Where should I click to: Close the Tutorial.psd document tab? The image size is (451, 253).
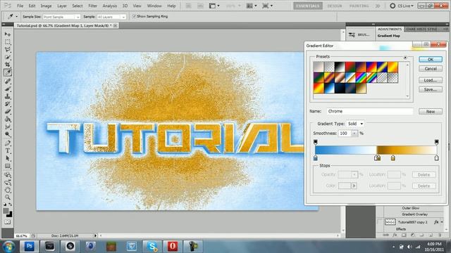115,26
